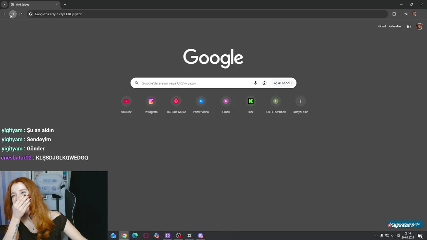Click username enesbatur02 in chat
Image resolution: width=427 pixels, height=240 pixels.
[16, 158]
